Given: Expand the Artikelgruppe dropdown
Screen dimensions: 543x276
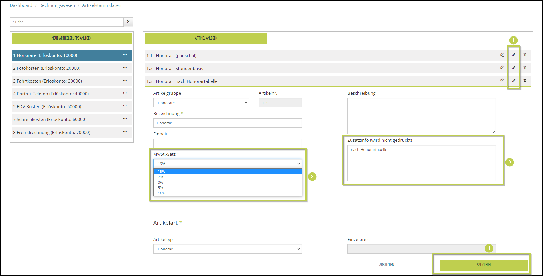Looking at the screenshot, I should pyautogui.click(x=201, y=103).
